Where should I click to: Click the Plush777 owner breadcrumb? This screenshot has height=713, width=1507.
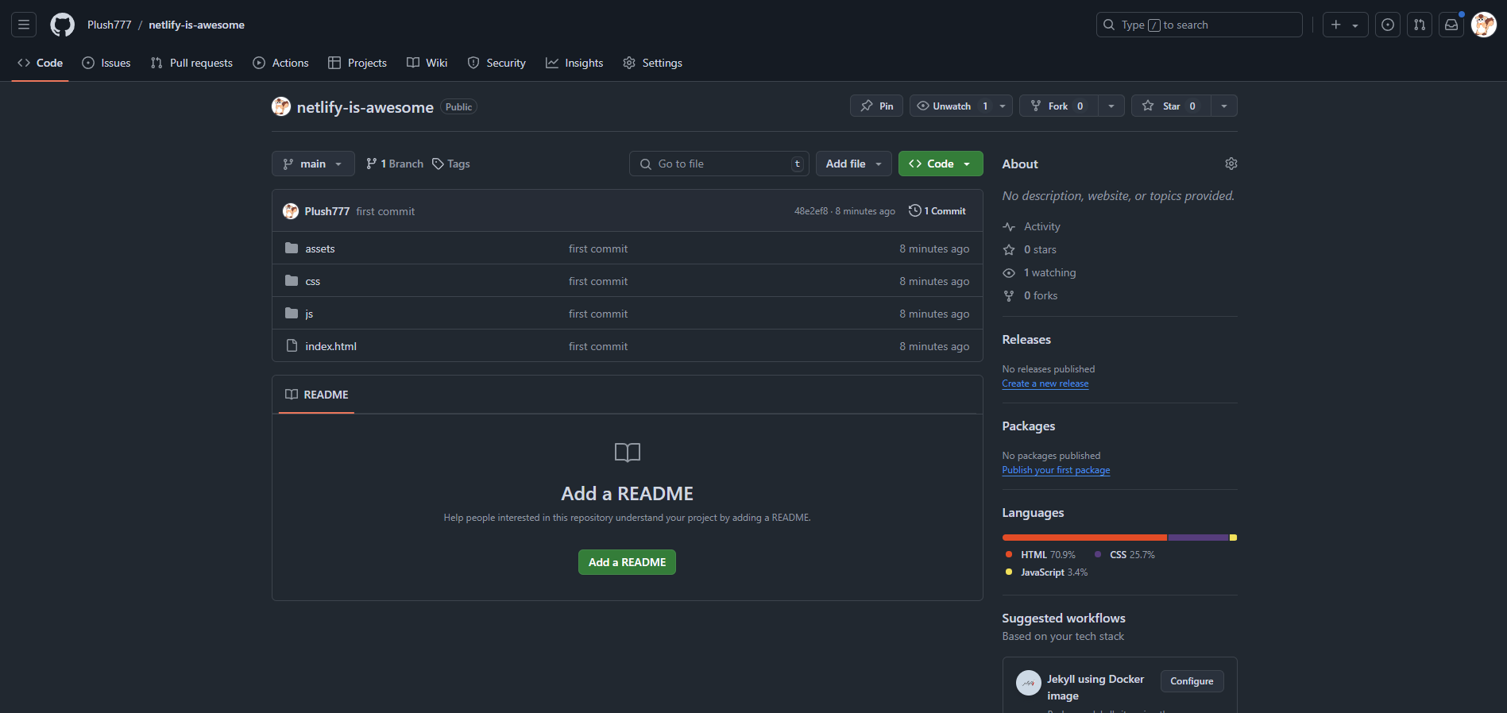coord(110,25)
